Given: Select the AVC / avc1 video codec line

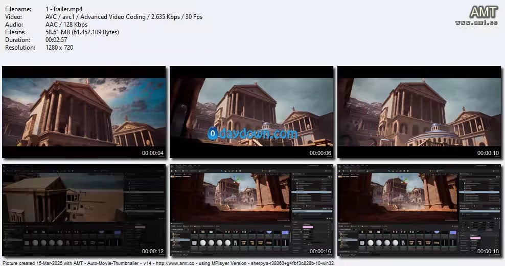Looking at the screenshot, I should click(x=124, y=17).
